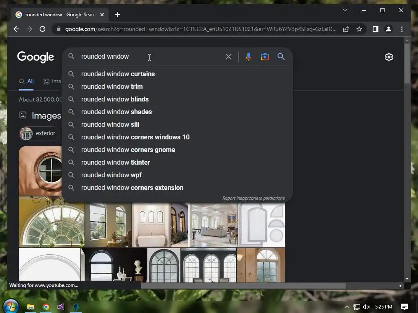Open the Chrome profile avatar icon
Image resolution: width=418 pixels, height=313 pixels.
coord(389,29)
